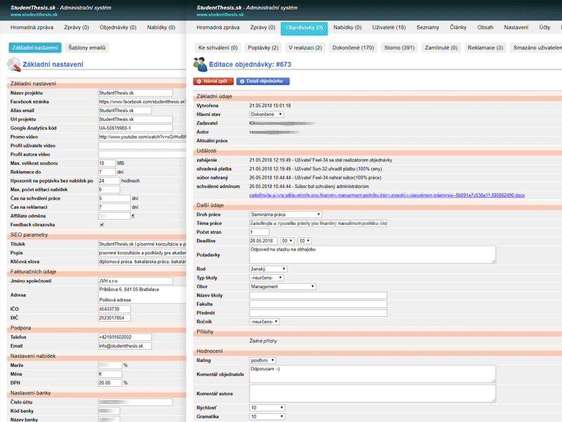Image resolution: width=562 pixels, height=422 pixels.
Task: Open the uploaded .docx file link
Action: click(x=387, y=196)
